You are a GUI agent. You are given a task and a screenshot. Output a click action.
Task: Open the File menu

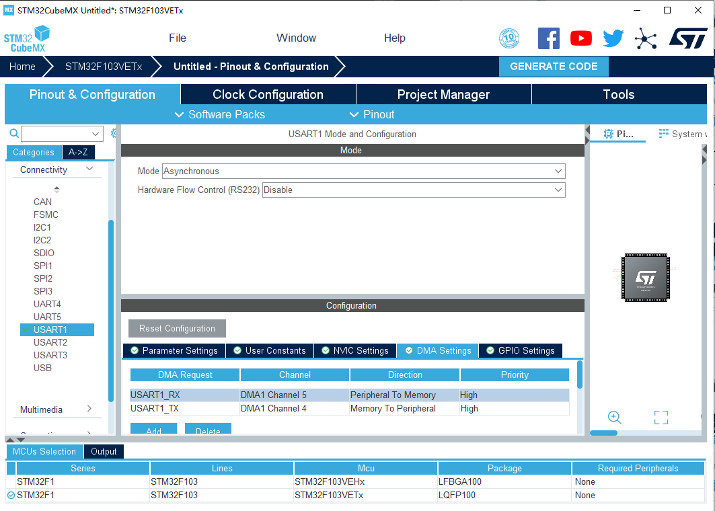178,38
